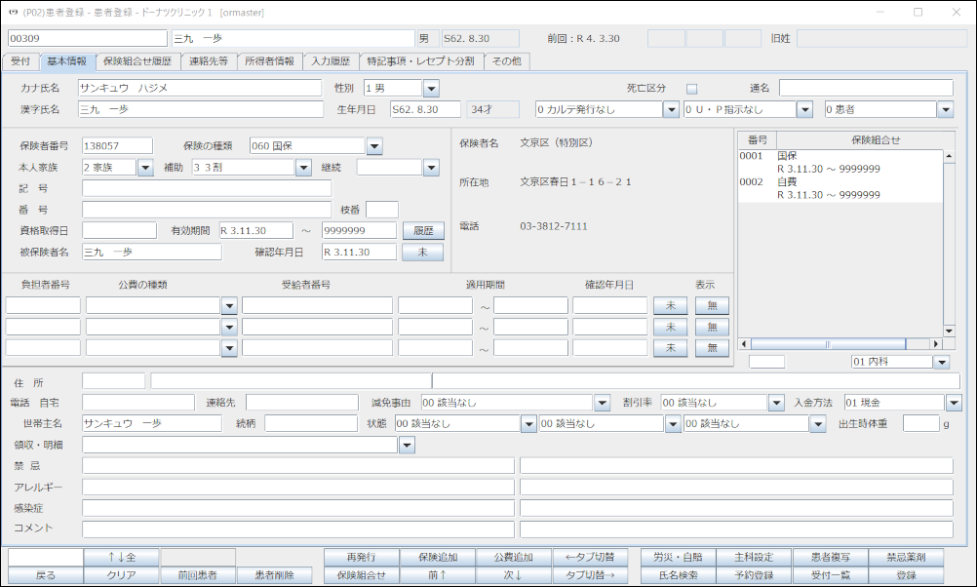The height and width of the screenshot is (587, 977).
Task: Expand the 割引率 dropdown
Action: [776, 403]
